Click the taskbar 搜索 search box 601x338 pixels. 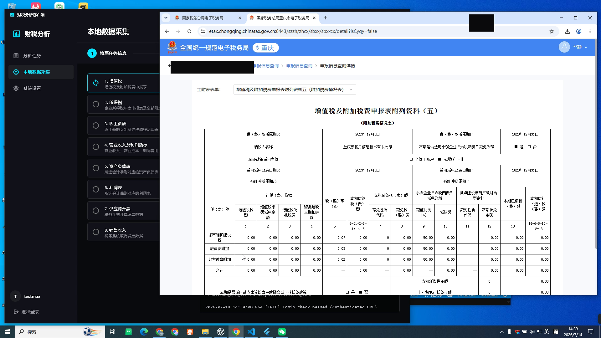[60, 332]
